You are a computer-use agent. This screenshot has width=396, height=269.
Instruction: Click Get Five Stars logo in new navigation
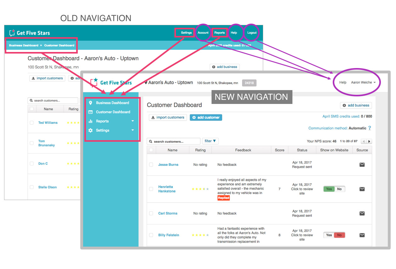click(111, 83)
